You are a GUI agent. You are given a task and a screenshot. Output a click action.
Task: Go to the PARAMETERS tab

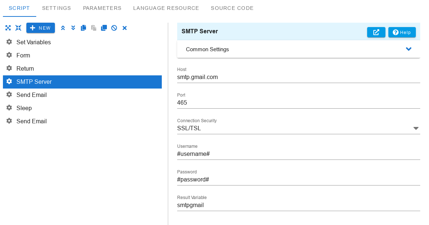click(102, 8)
